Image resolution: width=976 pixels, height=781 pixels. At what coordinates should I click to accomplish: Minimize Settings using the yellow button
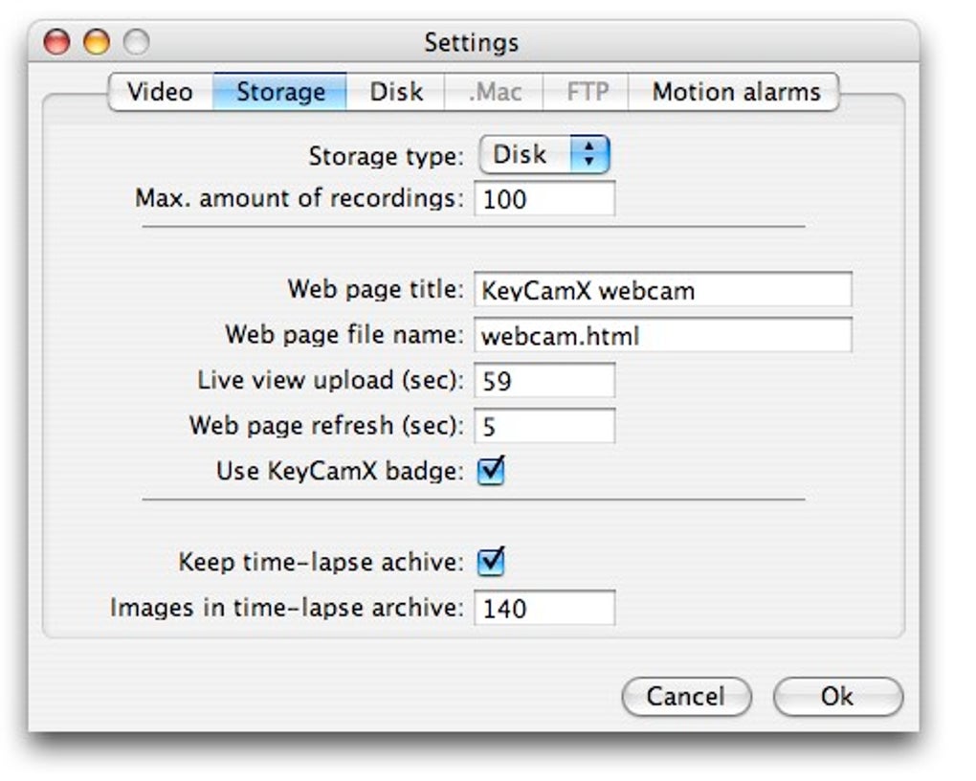point(97,42)
